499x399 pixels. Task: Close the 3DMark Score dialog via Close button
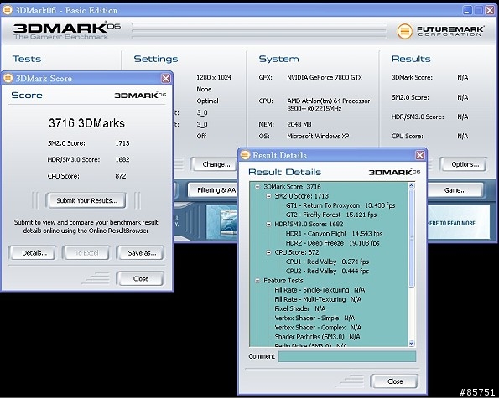pos(140,279)
